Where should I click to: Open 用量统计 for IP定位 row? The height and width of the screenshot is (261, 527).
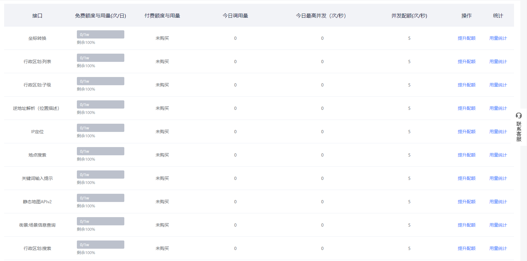click(x=498, y=132)
